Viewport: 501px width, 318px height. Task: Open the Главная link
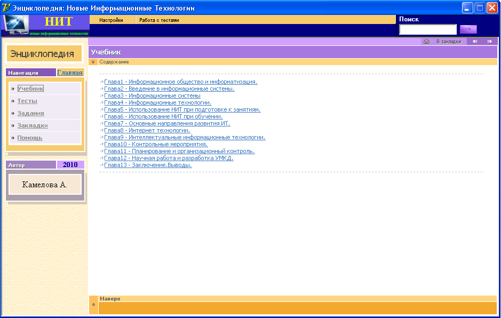point(70,73)
